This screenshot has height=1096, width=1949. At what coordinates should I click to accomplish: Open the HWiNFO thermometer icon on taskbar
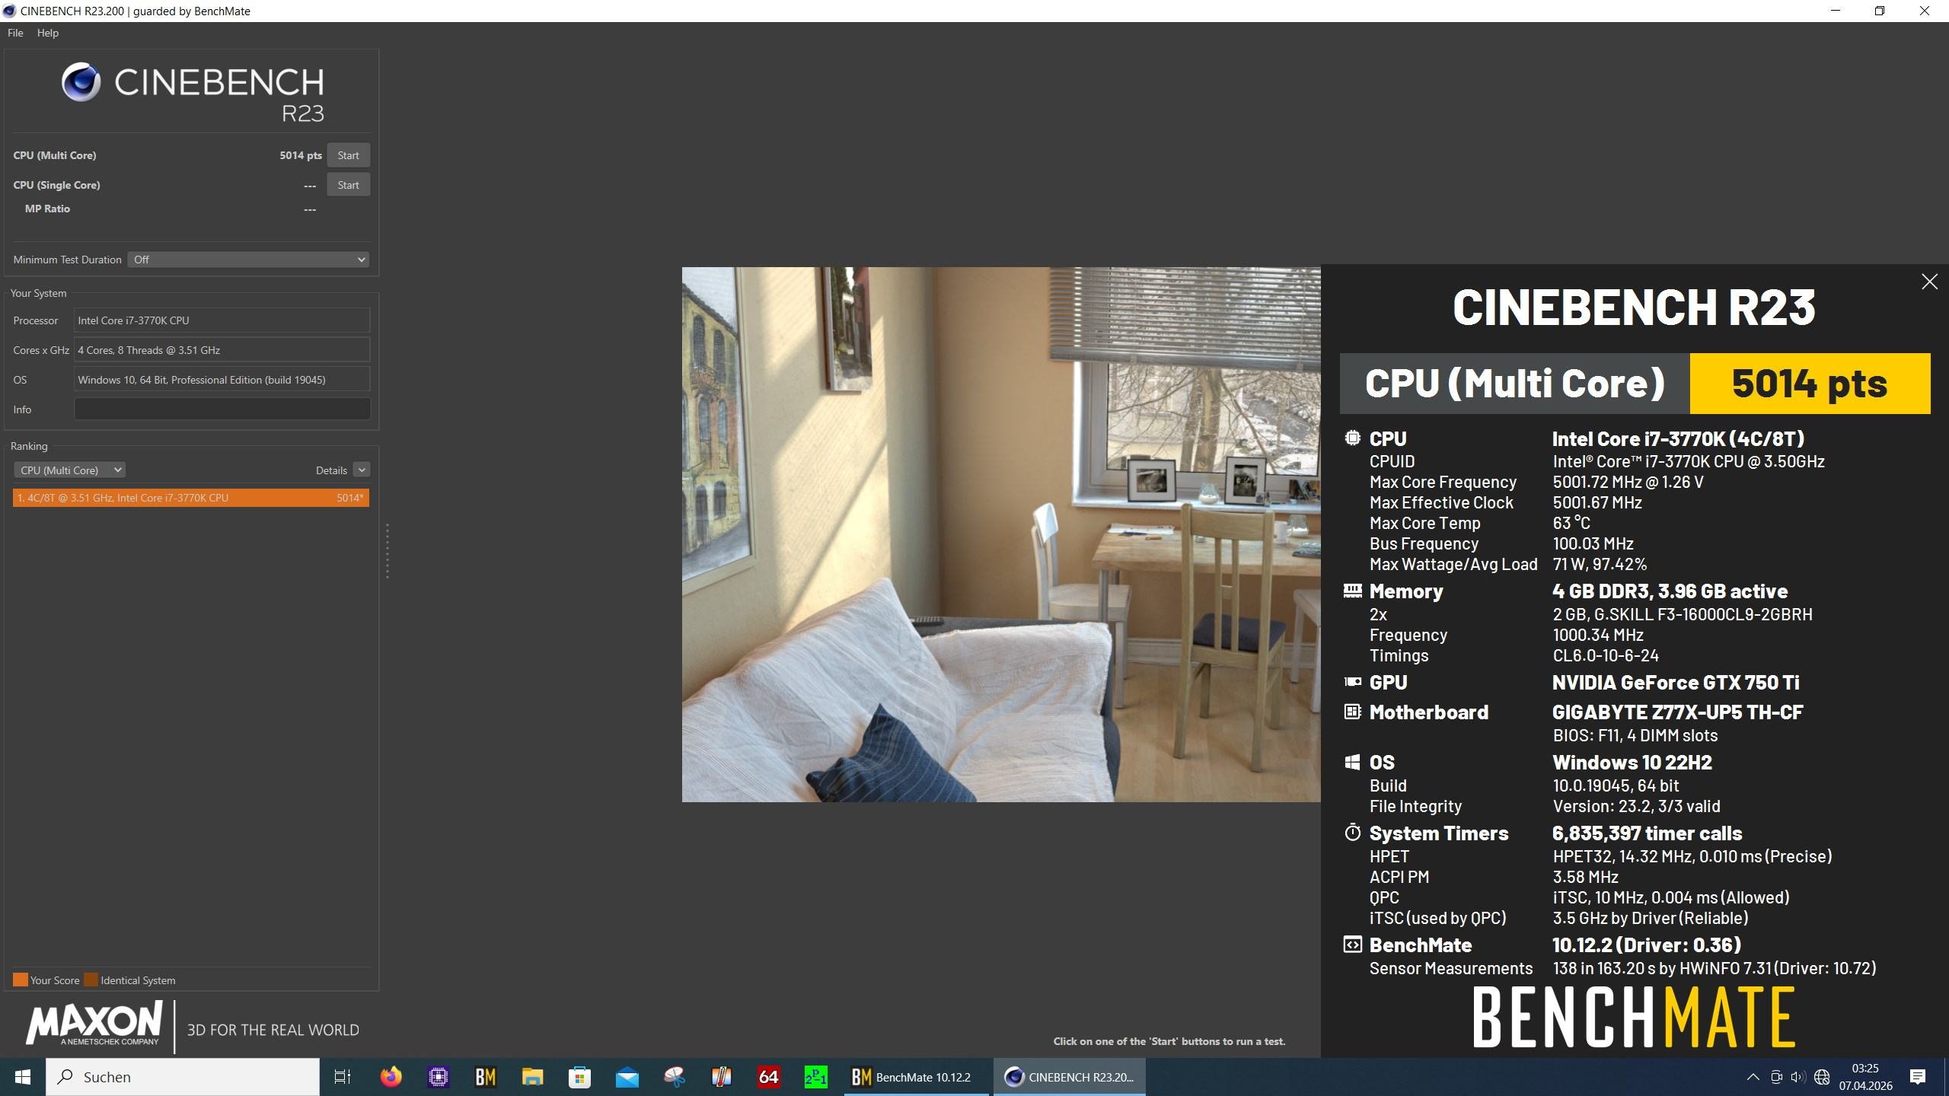(x=721, y=1076)
